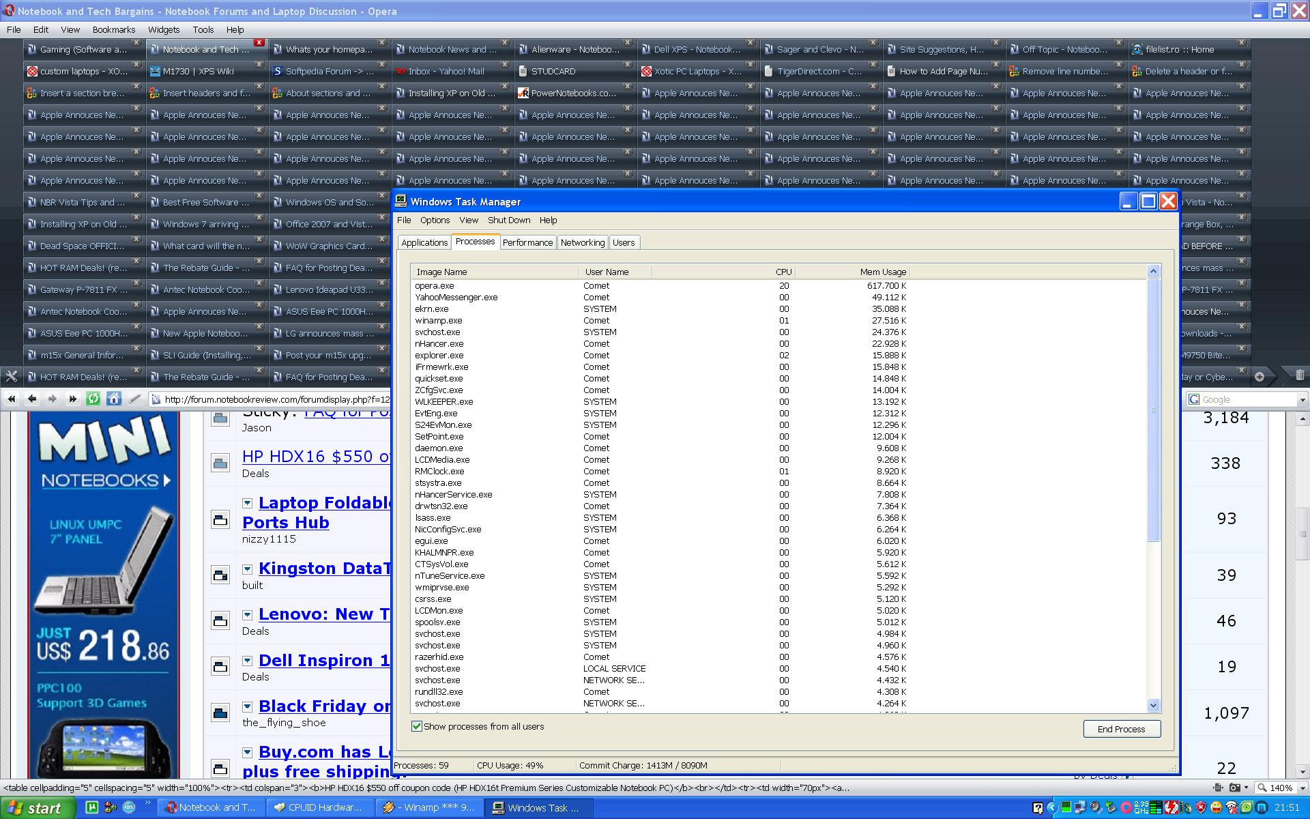
Task: Toggle Show processes from all users
Action: [417, 726]
